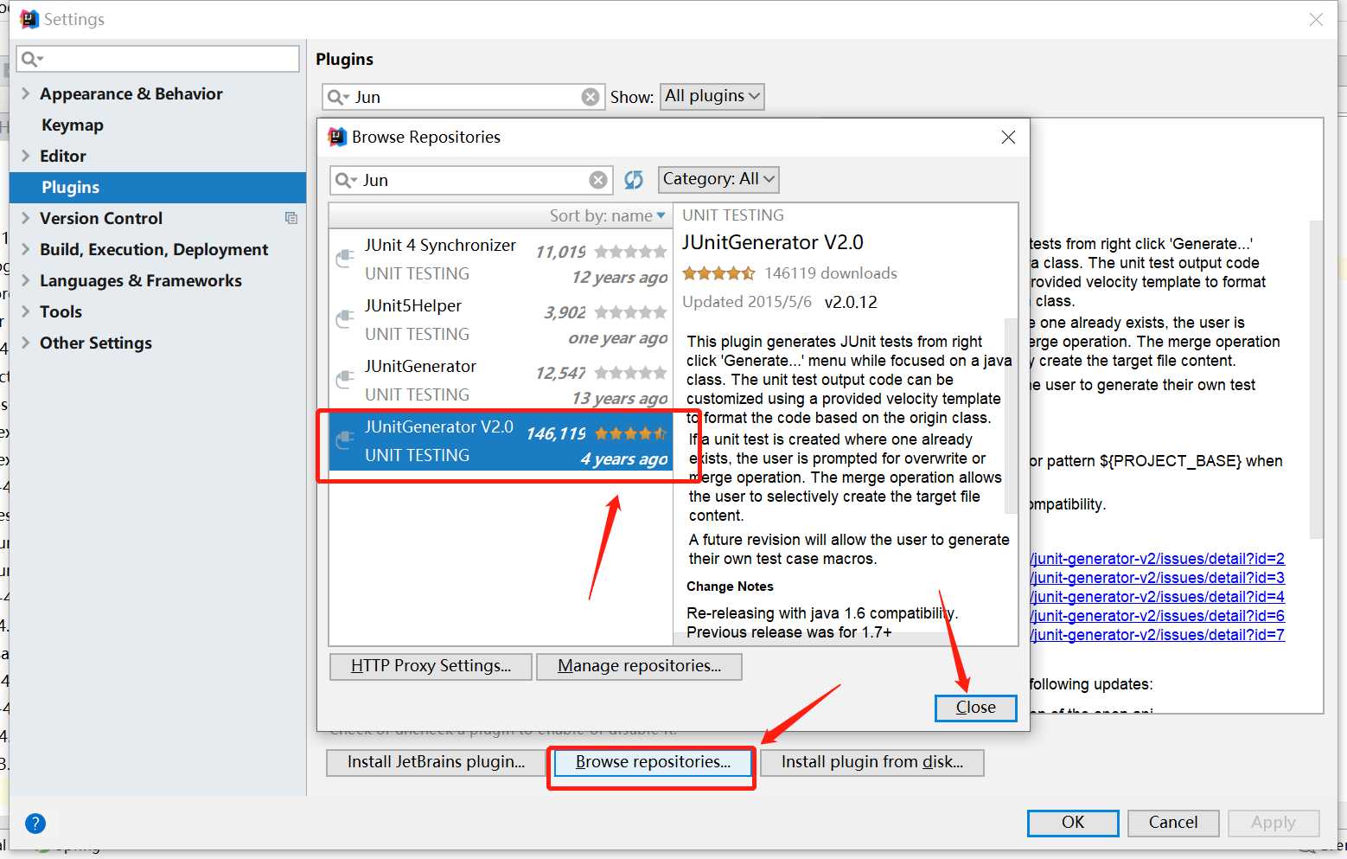1347x859 pixels.
Task: Click the magnifier icon in Plugins search
Action: 337,97
